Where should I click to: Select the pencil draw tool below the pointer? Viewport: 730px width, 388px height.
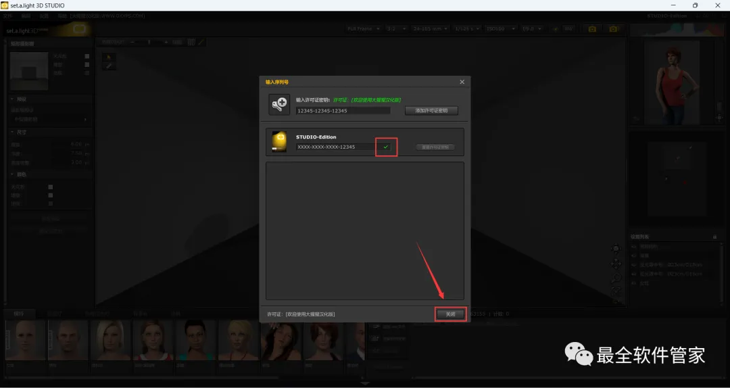(x=108, y=66)
